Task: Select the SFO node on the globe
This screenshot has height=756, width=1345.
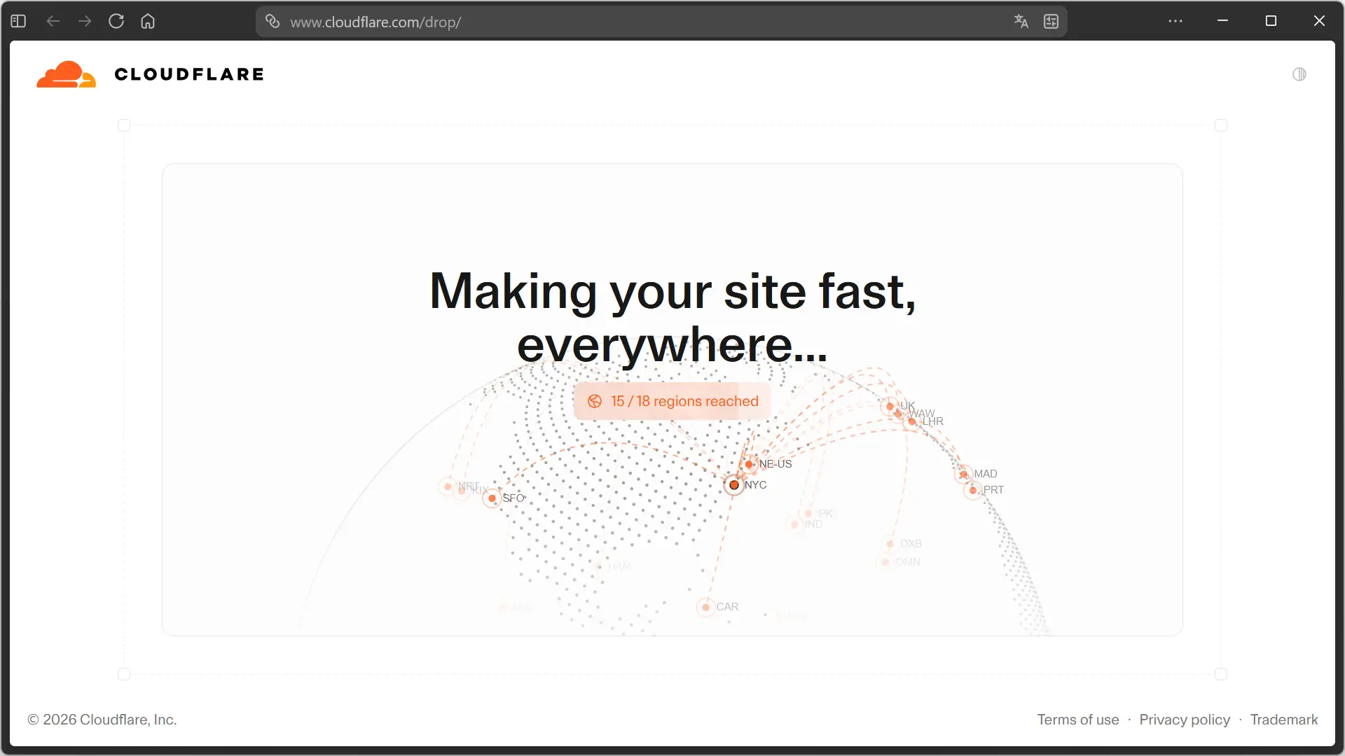Action: click(x=492, y=498)
